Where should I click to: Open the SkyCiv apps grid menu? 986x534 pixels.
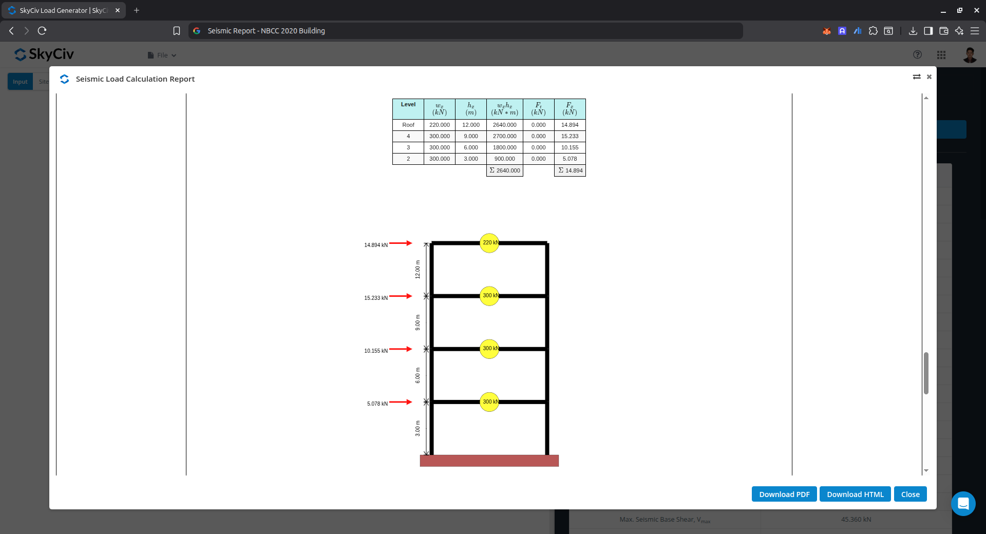click(941, 55)
